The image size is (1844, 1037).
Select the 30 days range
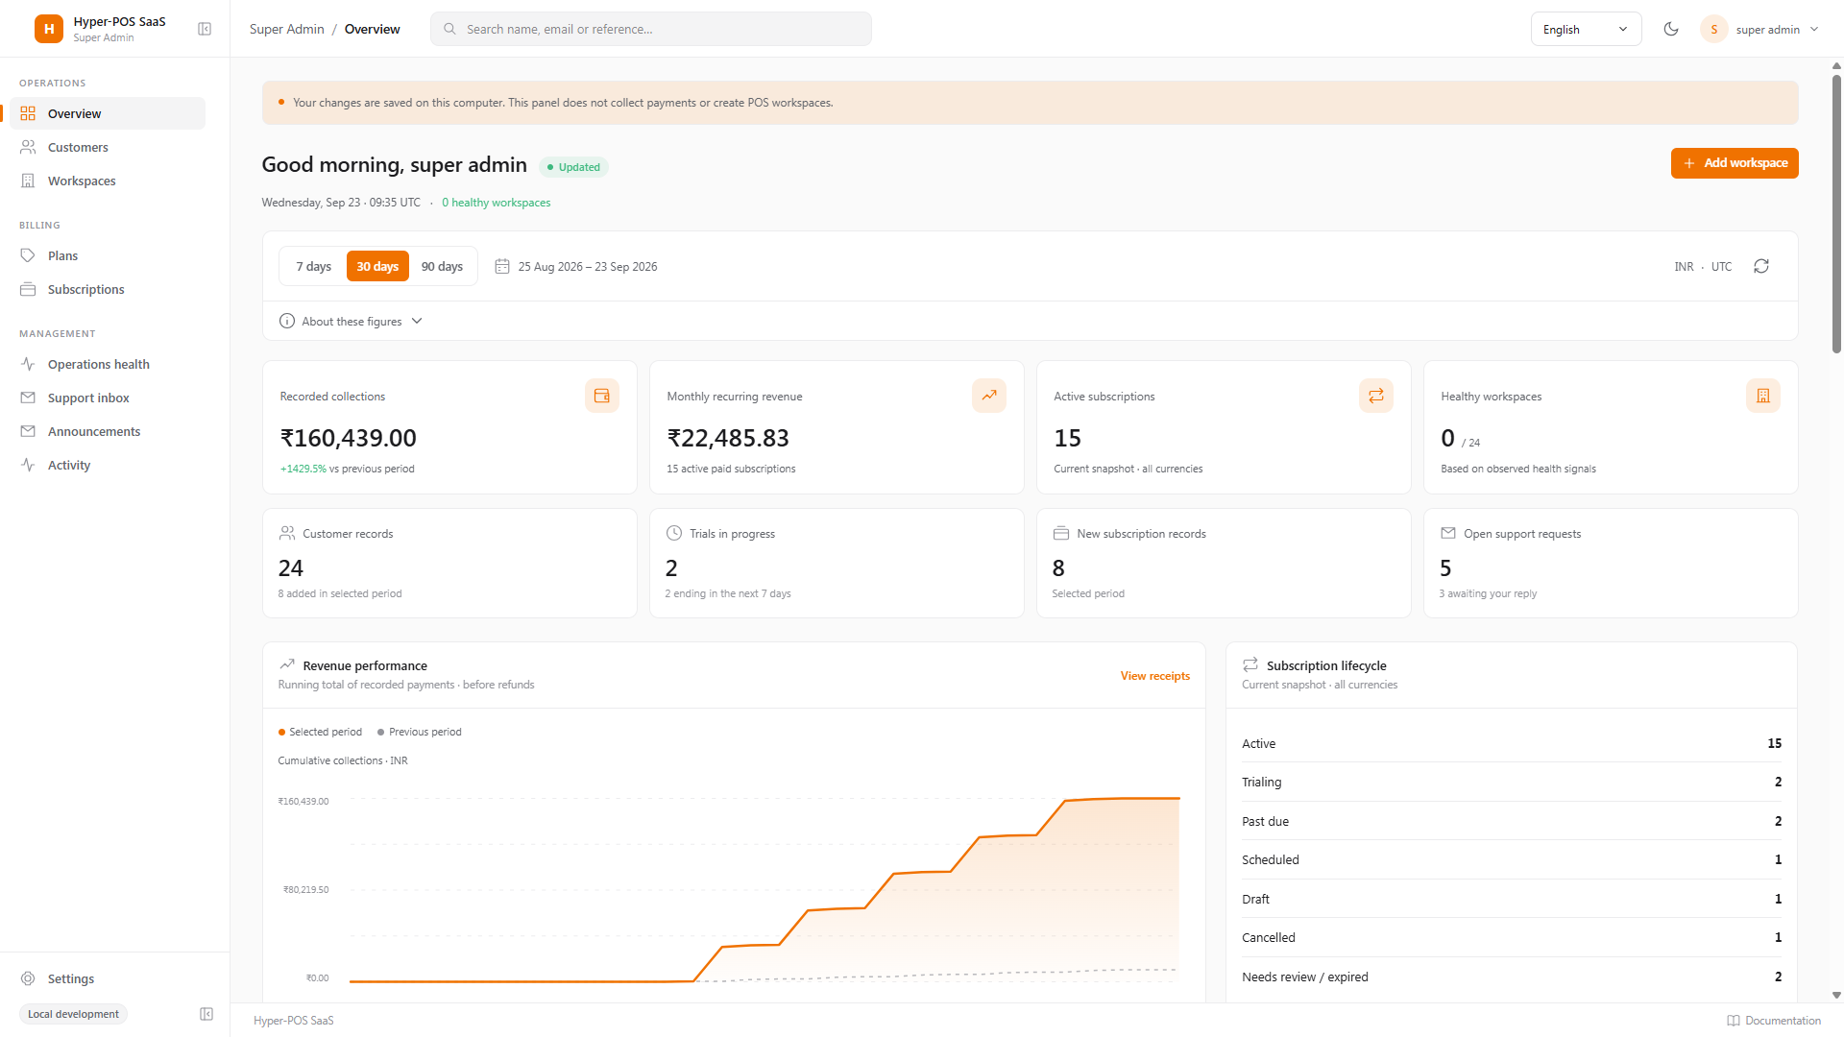(377, 266)
